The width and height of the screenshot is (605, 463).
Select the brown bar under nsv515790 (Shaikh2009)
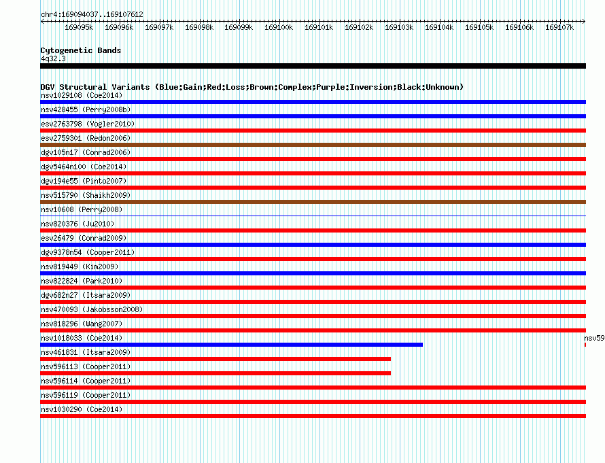point(313,202)
